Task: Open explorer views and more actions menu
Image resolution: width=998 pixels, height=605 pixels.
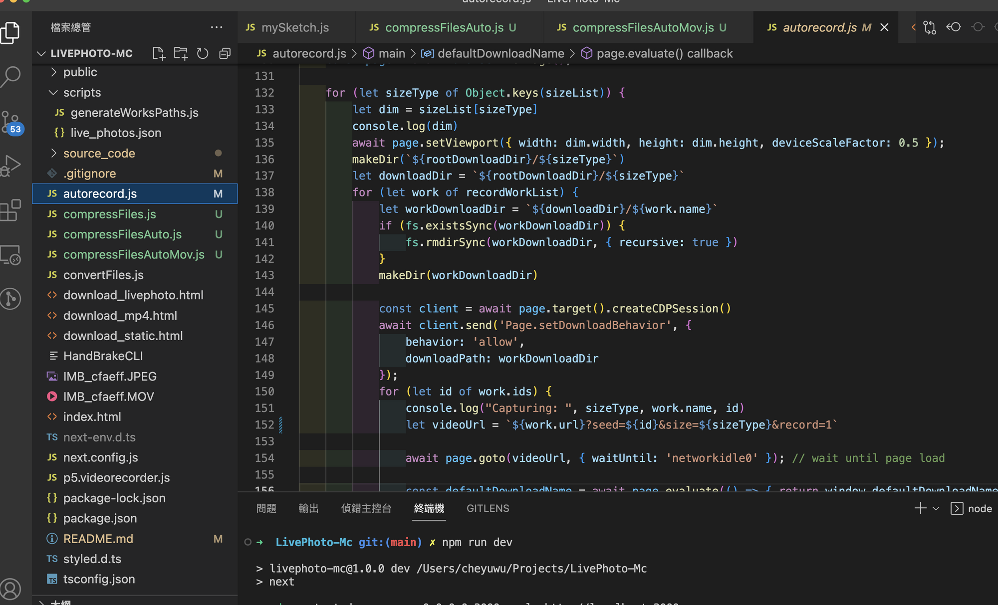Action: (x=217, y=27)
